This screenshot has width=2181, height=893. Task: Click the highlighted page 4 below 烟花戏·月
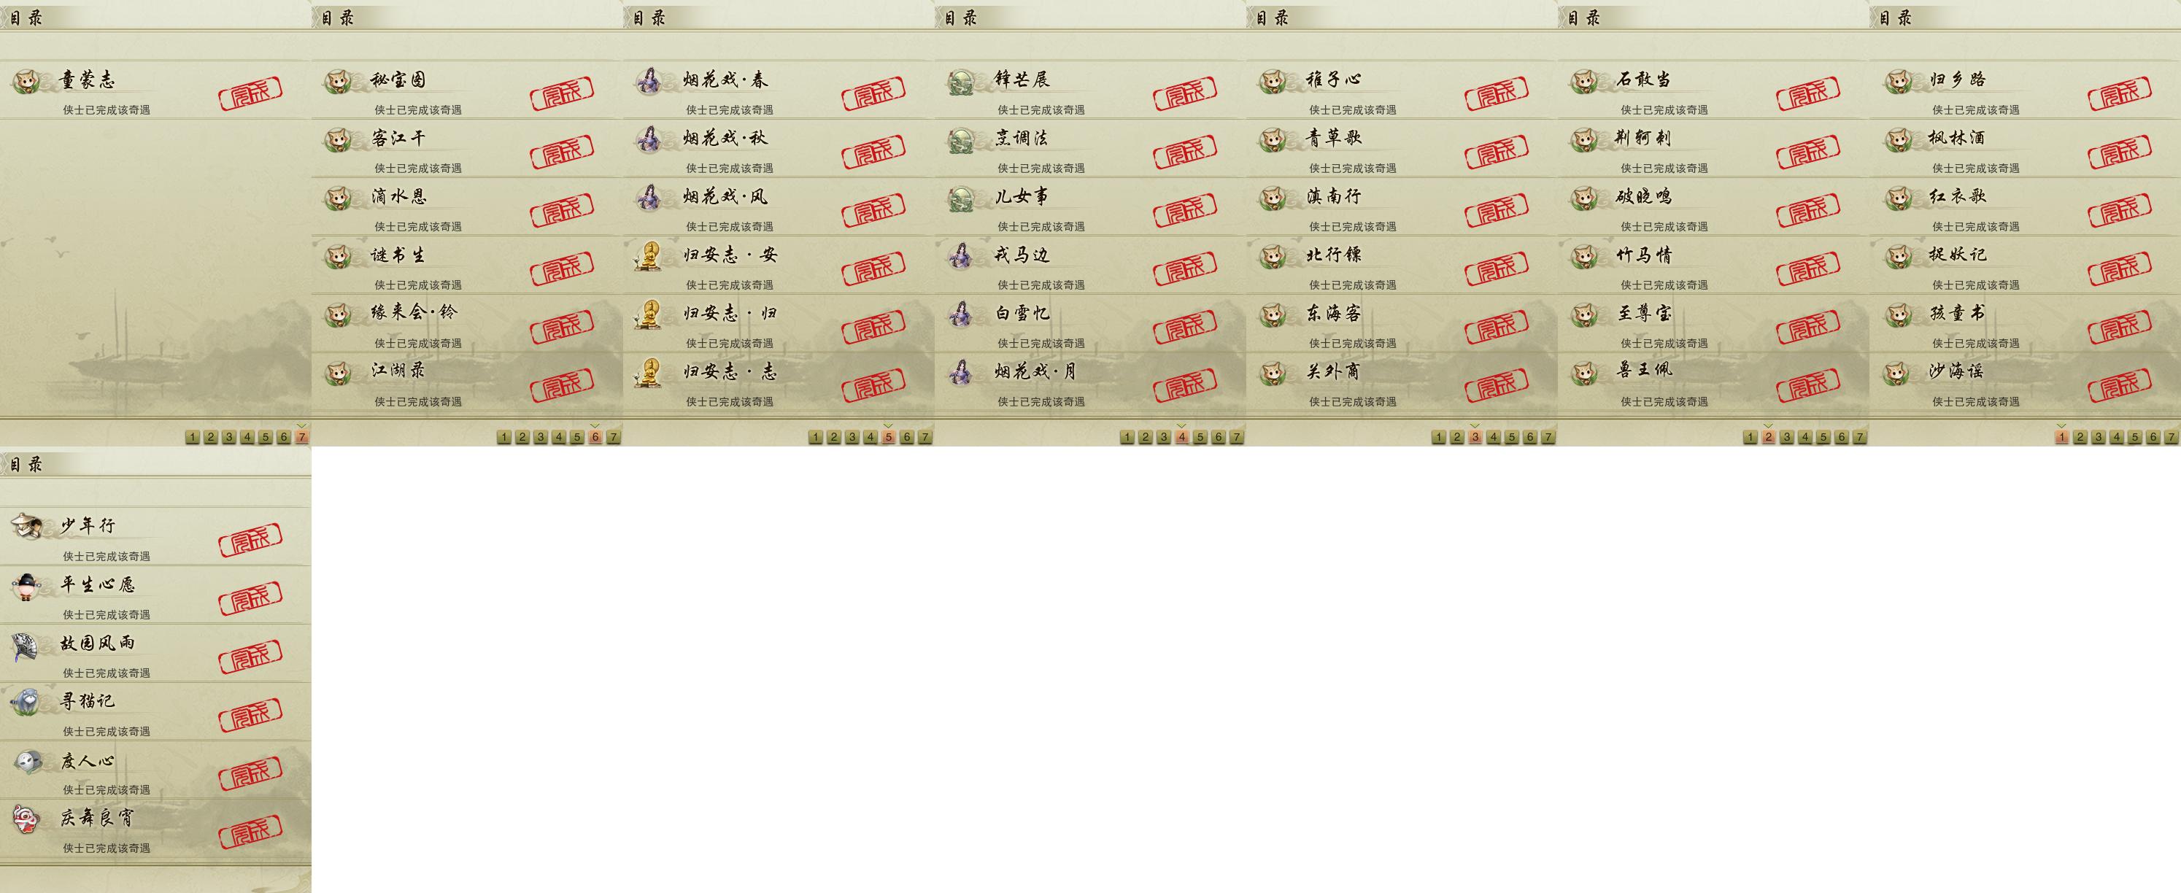(1182, 437)
